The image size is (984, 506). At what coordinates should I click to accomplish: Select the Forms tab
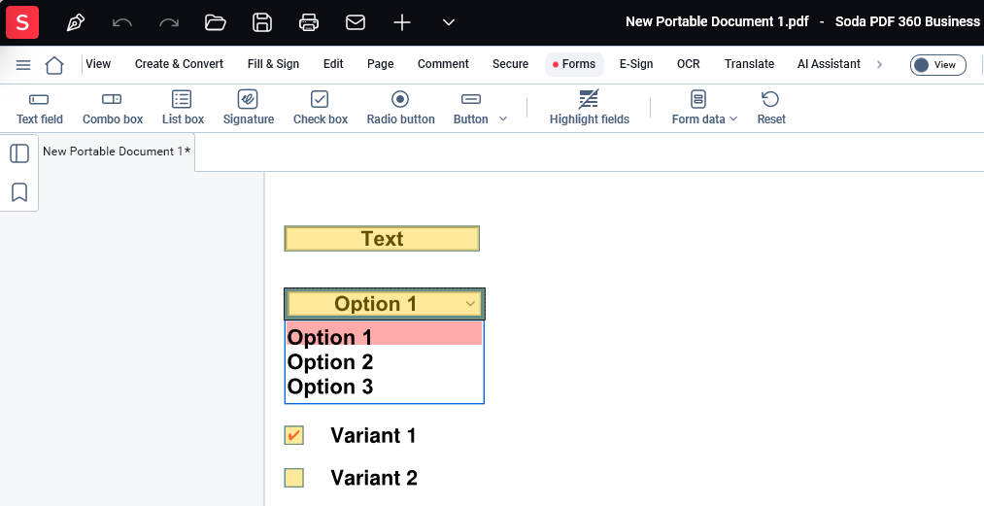click(574, 64)
